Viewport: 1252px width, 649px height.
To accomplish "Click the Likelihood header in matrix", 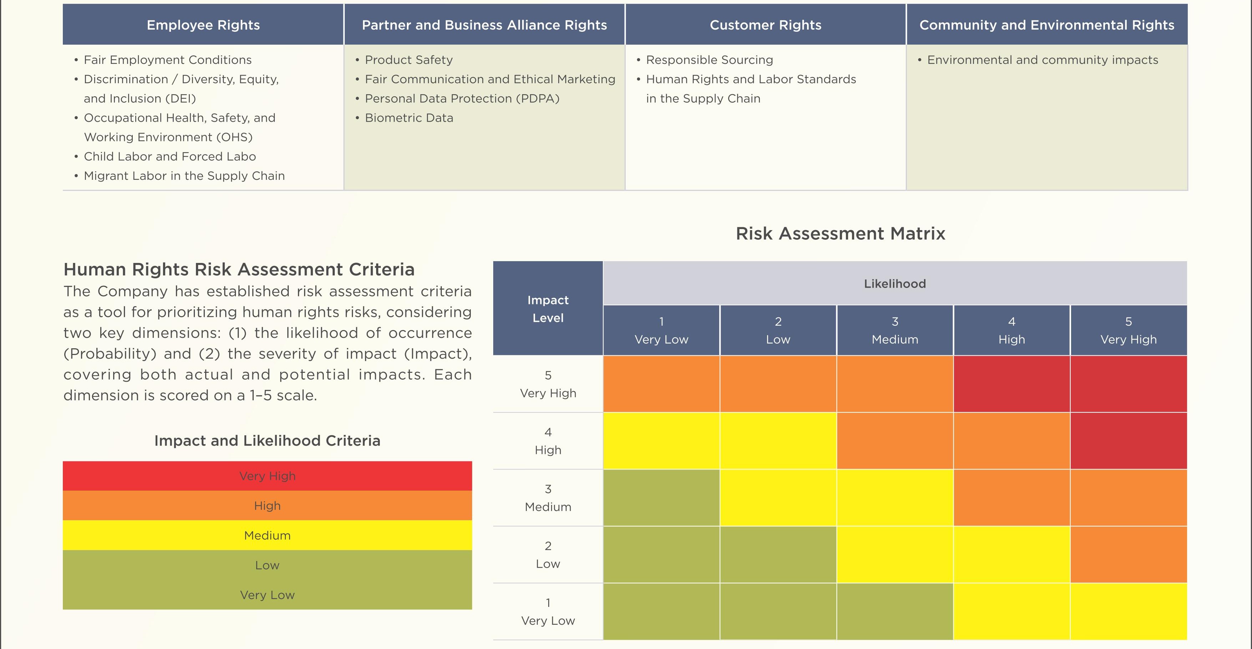I will [895, 284].
